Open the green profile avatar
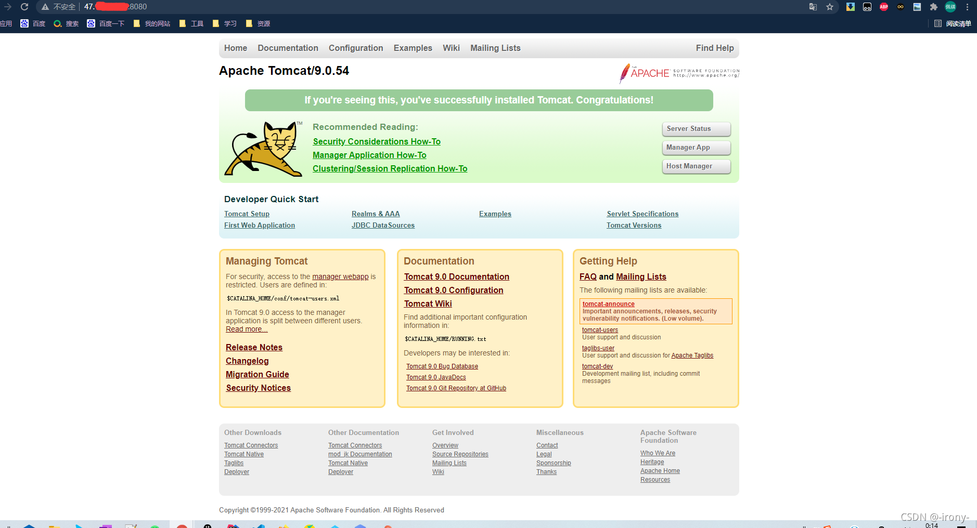This screenshot has width=977, height=528. (950, 7)
